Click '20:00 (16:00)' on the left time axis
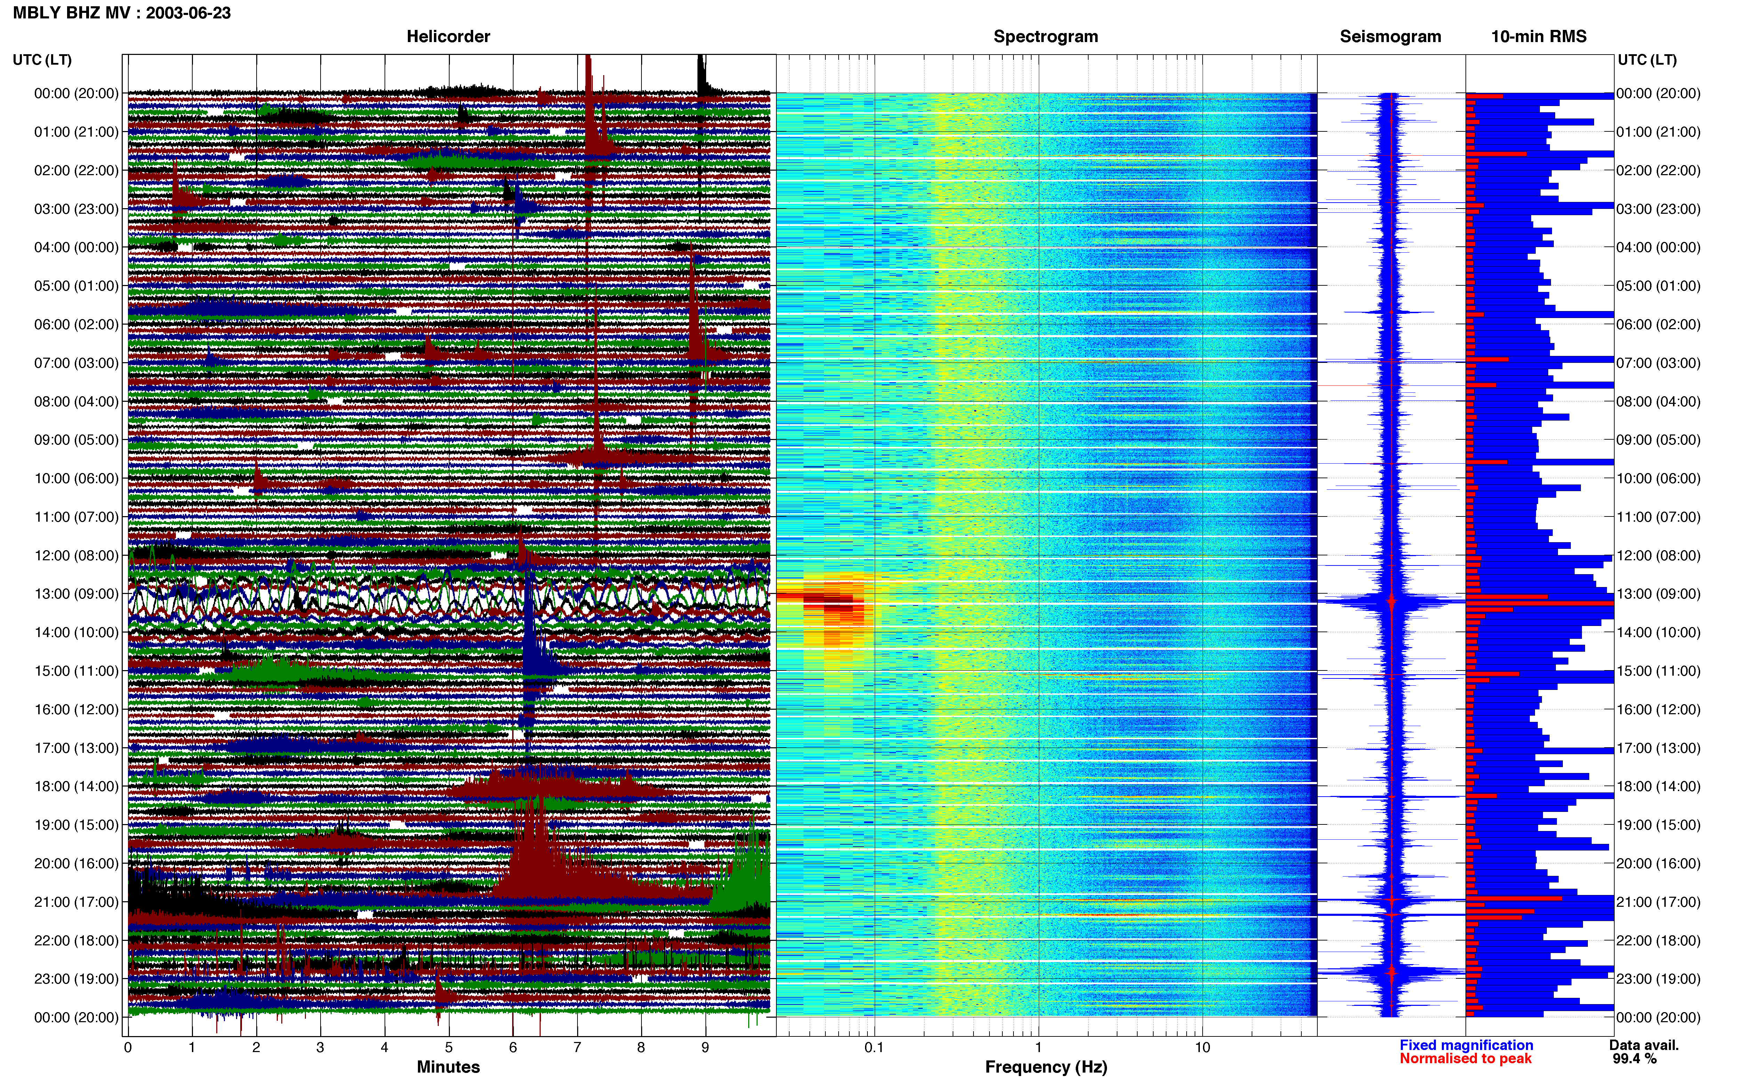 pos(76,864)
